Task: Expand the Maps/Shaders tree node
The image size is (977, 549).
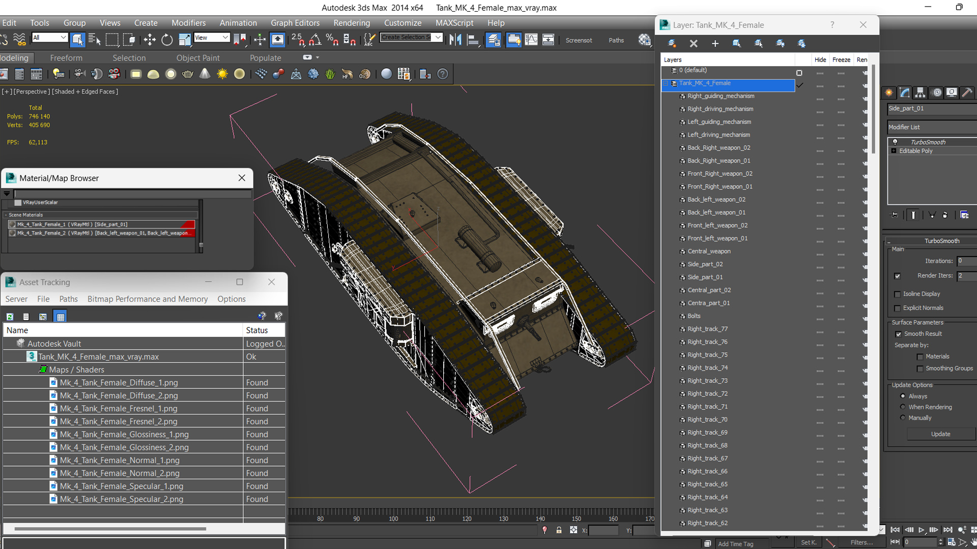Action: click(43, 370)
